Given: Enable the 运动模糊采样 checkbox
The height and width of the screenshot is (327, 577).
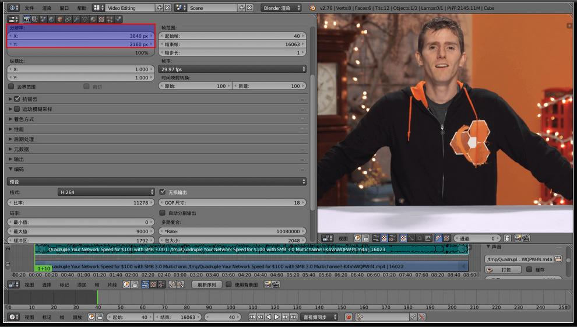Looking at the screenshot, I should click(x=17, y=109).
